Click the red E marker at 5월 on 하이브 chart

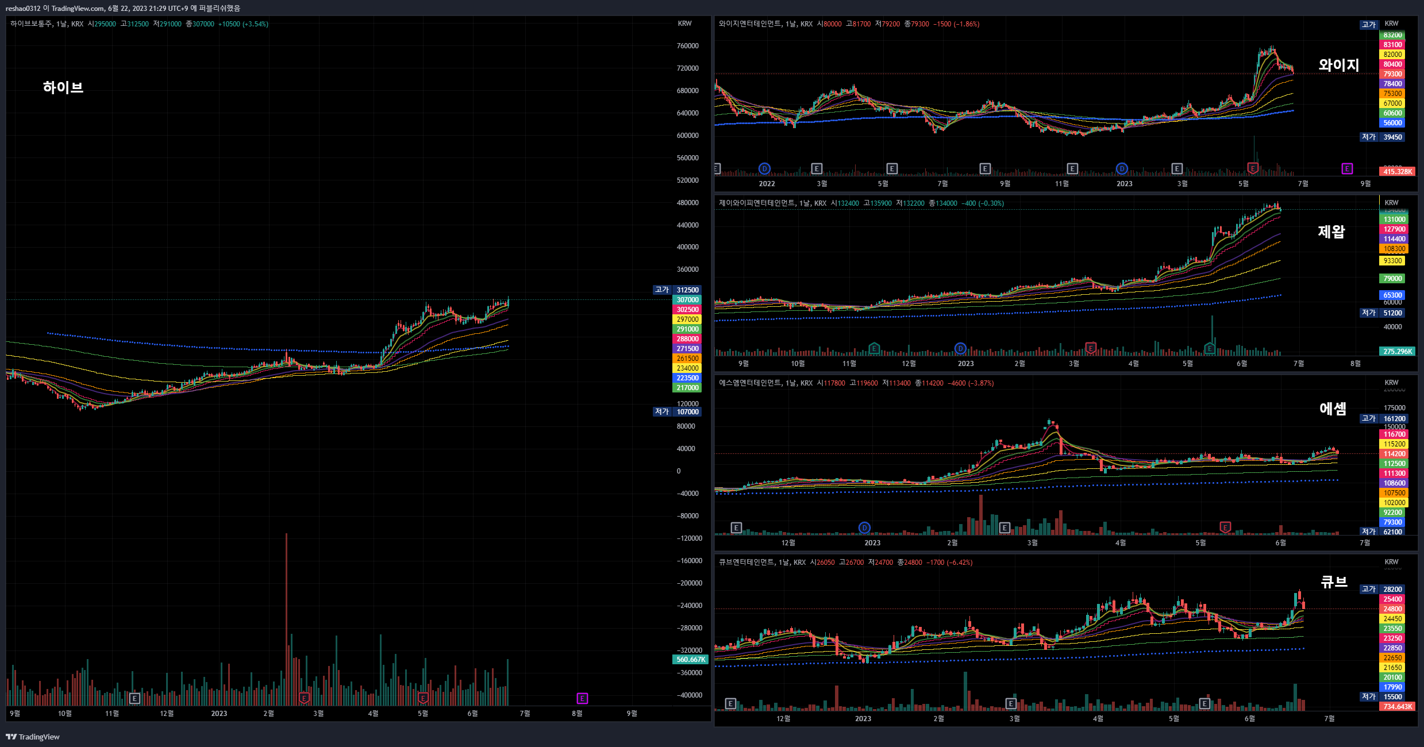coord(423,698)
